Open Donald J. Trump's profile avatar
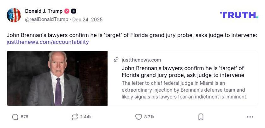The image size is (265, 128). (14, 15)
